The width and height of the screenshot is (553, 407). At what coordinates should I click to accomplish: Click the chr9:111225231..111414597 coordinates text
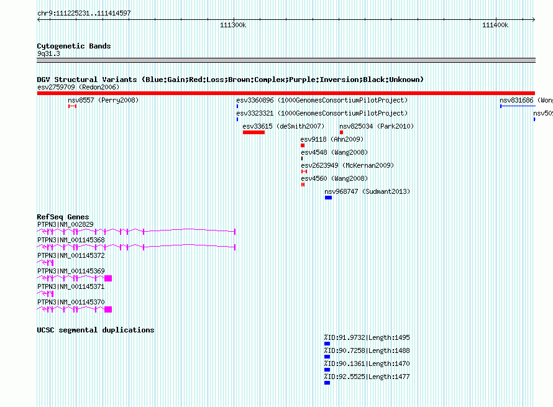pos(84,13)
